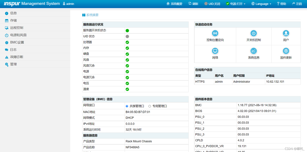307x152 pixels.
Task: Open BMC设置 in the sidebar
Action: 17,42
